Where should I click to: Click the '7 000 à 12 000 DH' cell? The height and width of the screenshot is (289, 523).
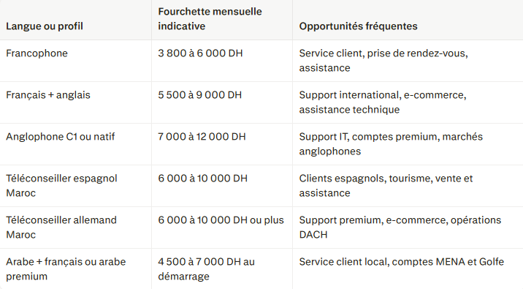click(202, 137)
